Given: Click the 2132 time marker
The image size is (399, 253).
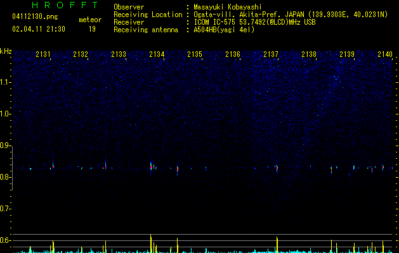Looking at the screenshot, I should click(x=81, y=54).
